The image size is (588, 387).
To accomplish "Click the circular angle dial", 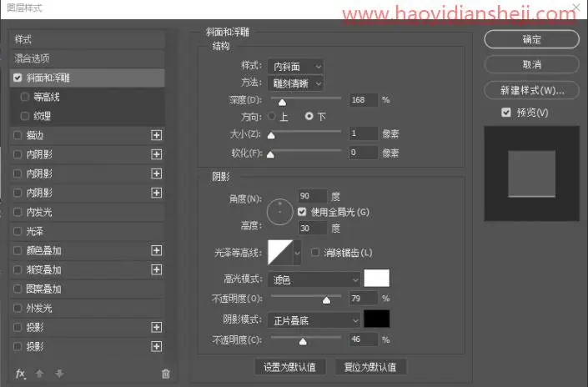I will [x=279, y=212].
